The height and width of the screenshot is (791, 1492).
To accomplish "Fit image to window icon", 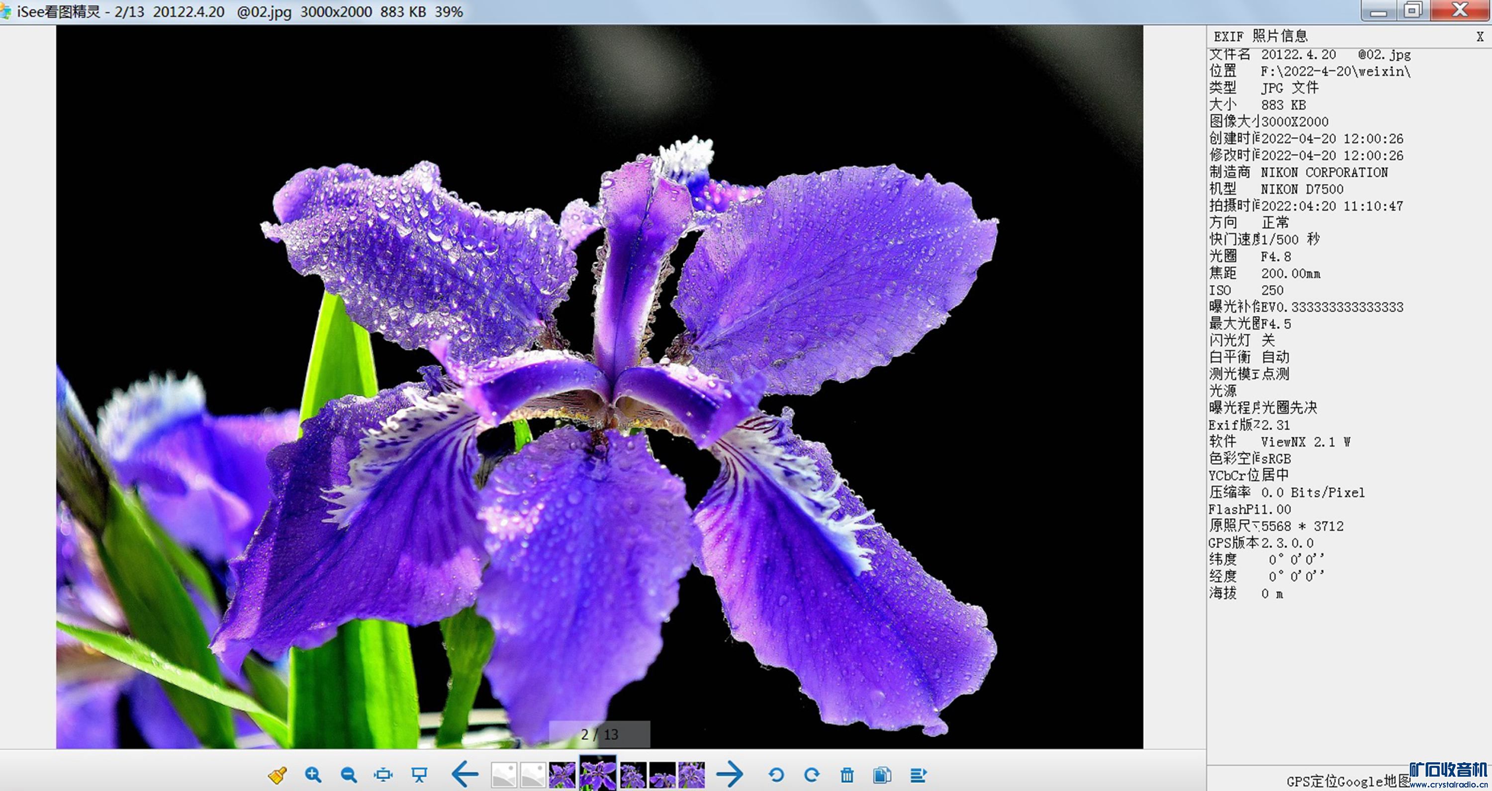I will [383, 775].
